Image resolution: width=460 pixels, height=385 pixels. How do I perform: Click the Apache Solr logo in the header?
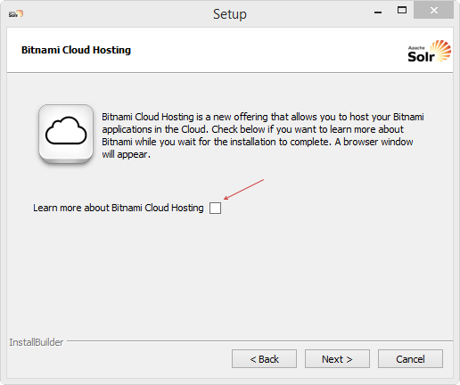(430, 52)
